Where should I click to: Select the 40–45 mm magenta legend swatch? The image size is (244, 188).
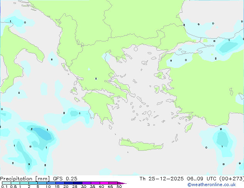point(104,183)
